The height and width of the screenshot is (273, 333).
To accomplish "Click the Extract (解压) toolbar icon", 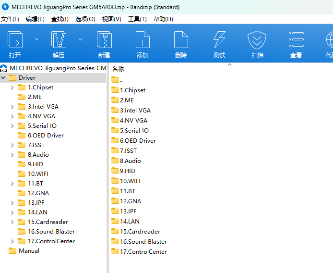I will click(59, 39).
